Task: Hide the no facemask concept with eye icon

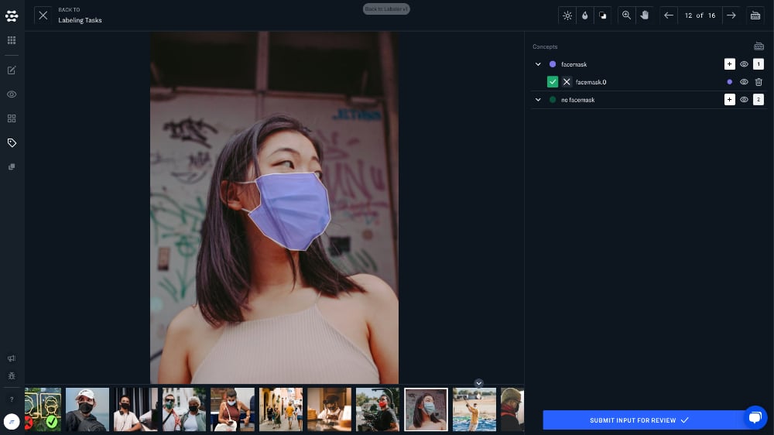Action: 744,100
